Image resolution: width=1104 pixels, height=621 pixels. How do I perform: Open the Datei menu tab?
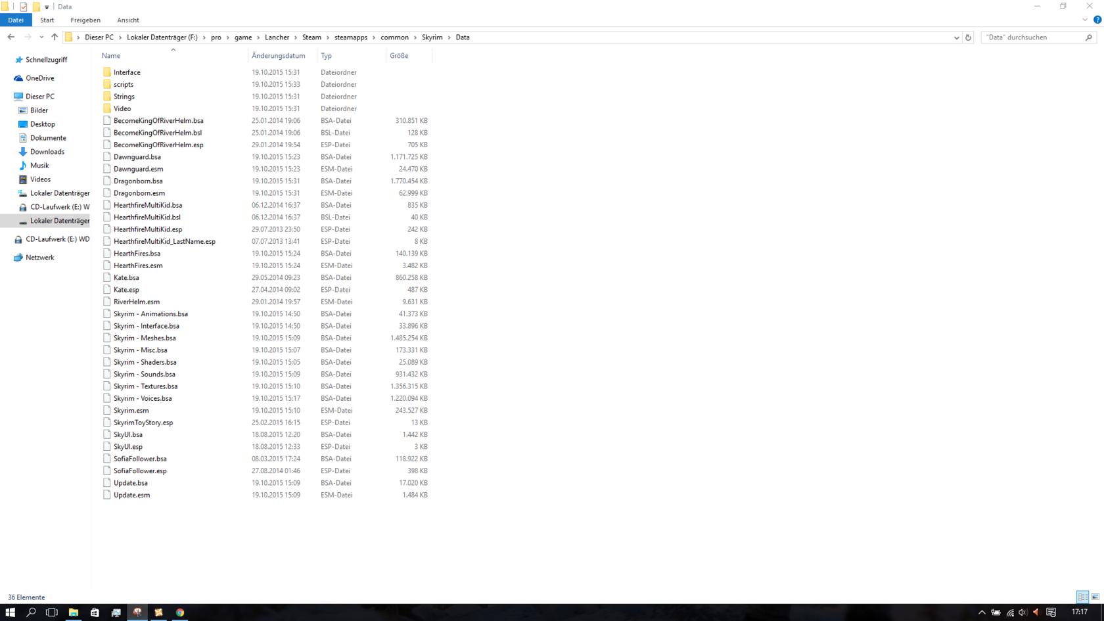pos(16,20)
